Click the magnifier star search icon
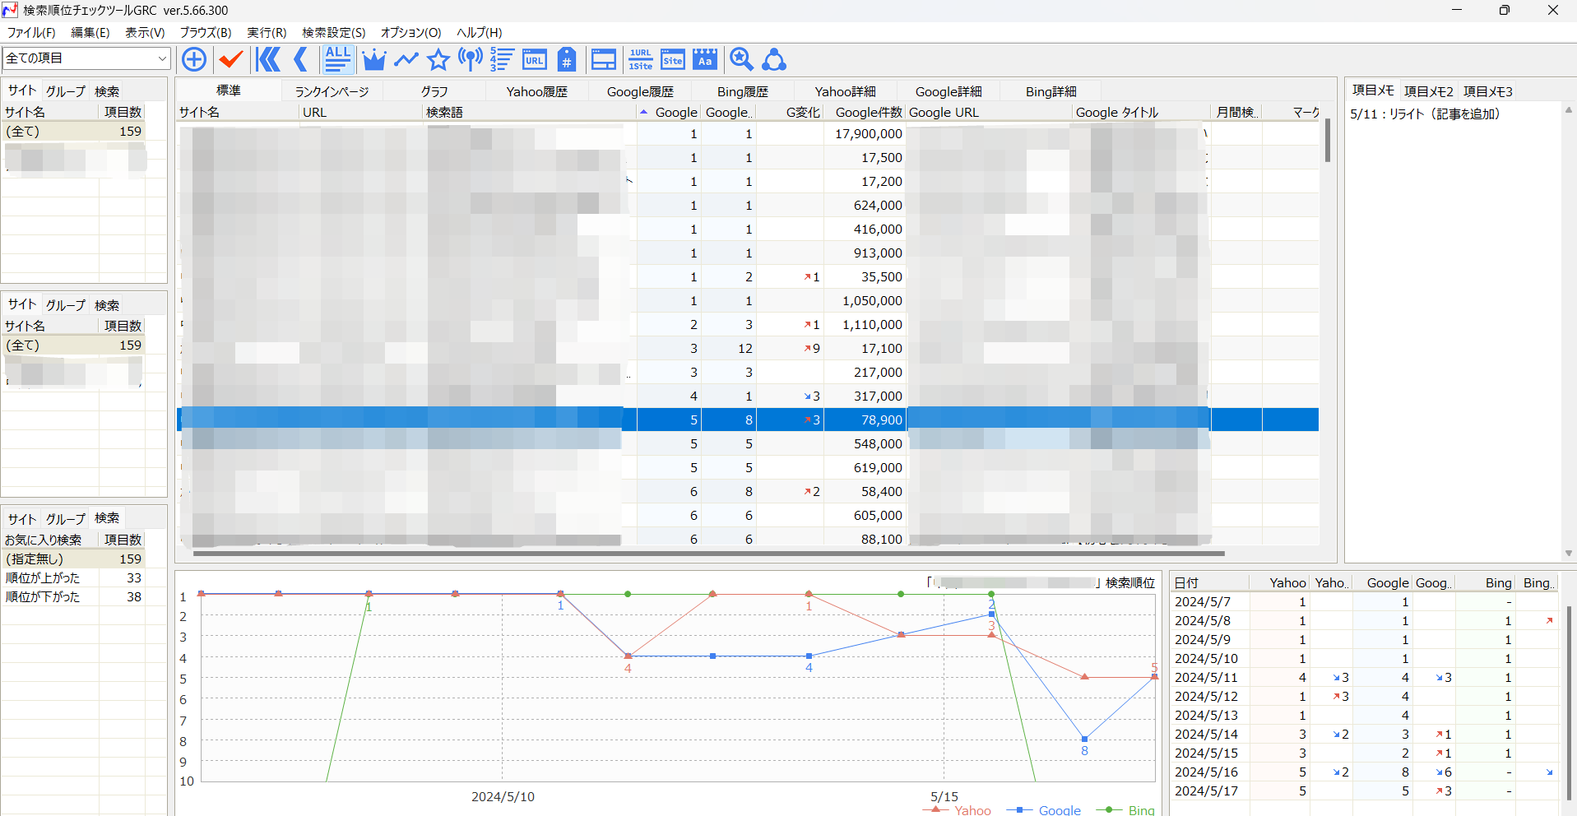The image size is (1577, 816). point(742,59)
